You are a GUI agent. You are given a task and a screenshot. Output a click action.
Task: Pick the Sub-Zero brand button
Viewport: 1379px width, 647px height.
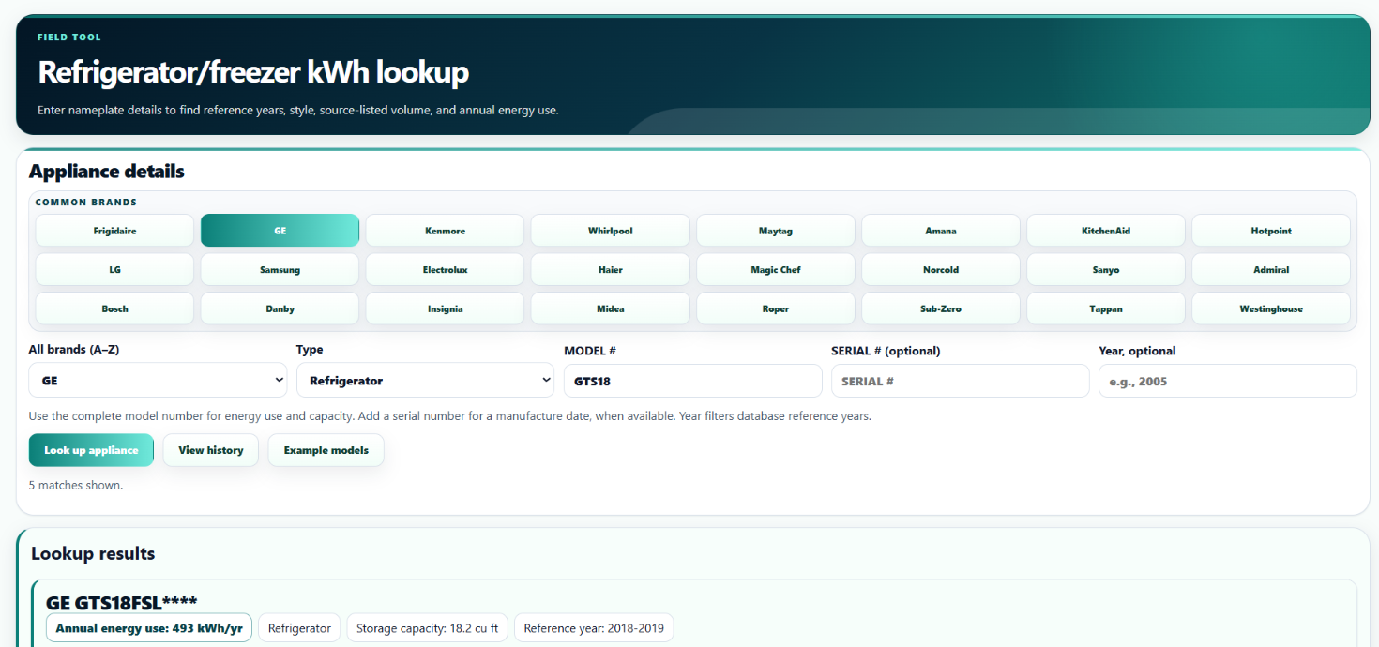pyautogui.click(x=941, y=308)
